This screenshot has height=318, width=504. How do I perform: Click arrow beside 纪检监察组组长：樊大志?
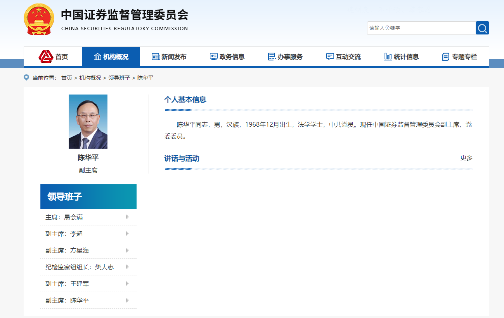127,267
